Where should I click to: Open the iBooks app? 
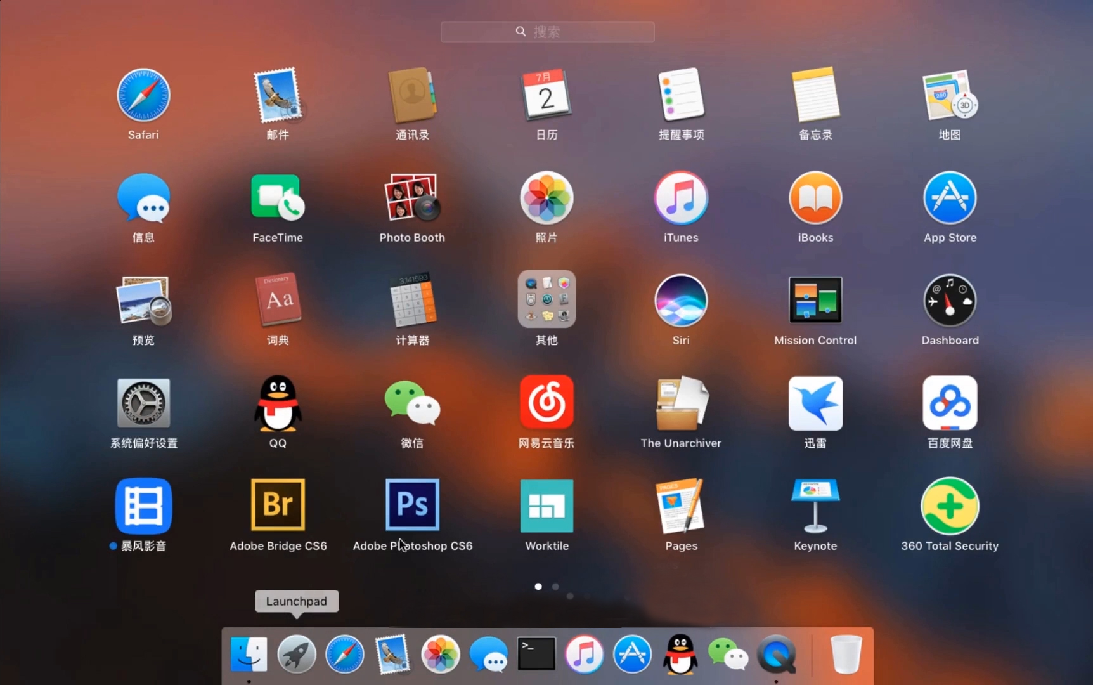(816, 198)
